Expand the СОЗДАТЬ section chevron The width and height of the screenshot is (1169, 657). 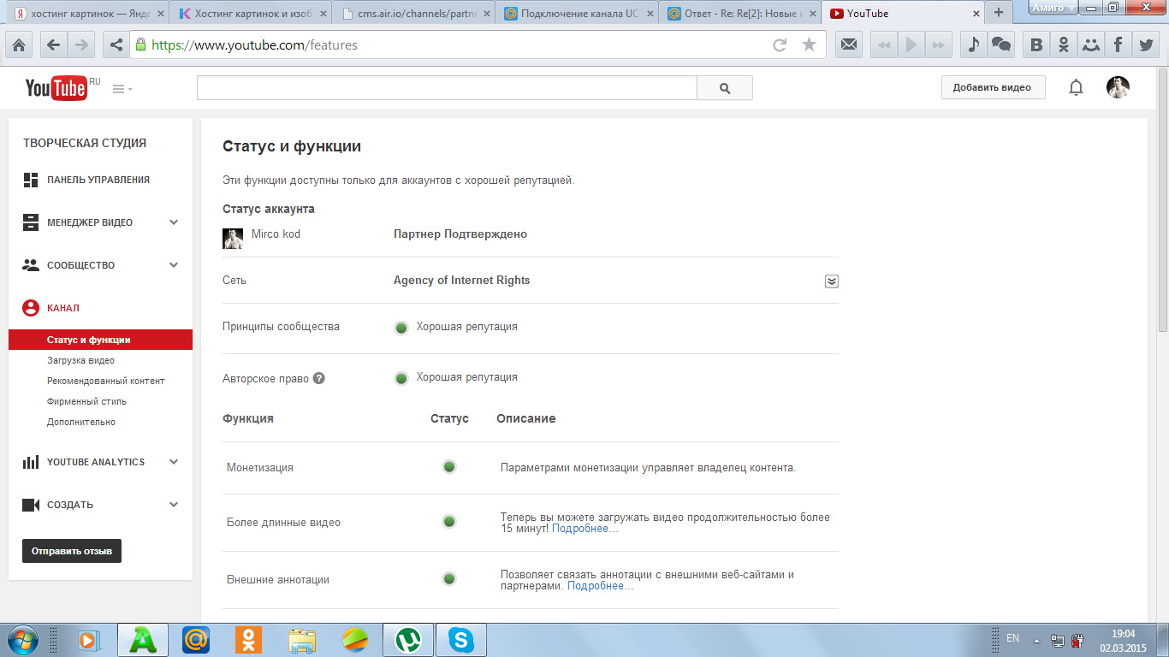point(174,505)
